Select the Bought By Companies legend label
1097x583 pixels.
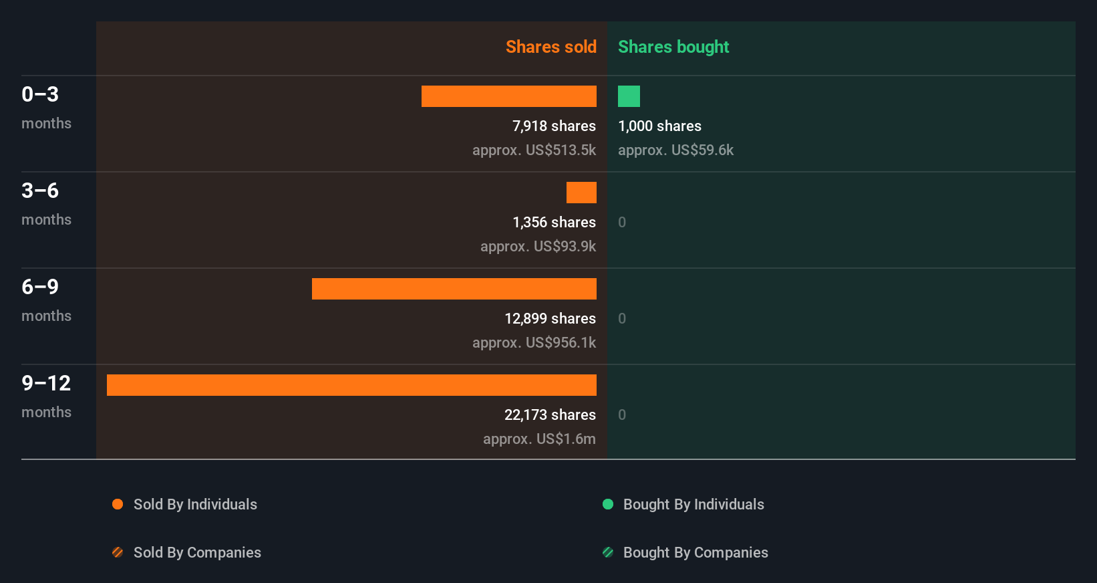point(695,552)
